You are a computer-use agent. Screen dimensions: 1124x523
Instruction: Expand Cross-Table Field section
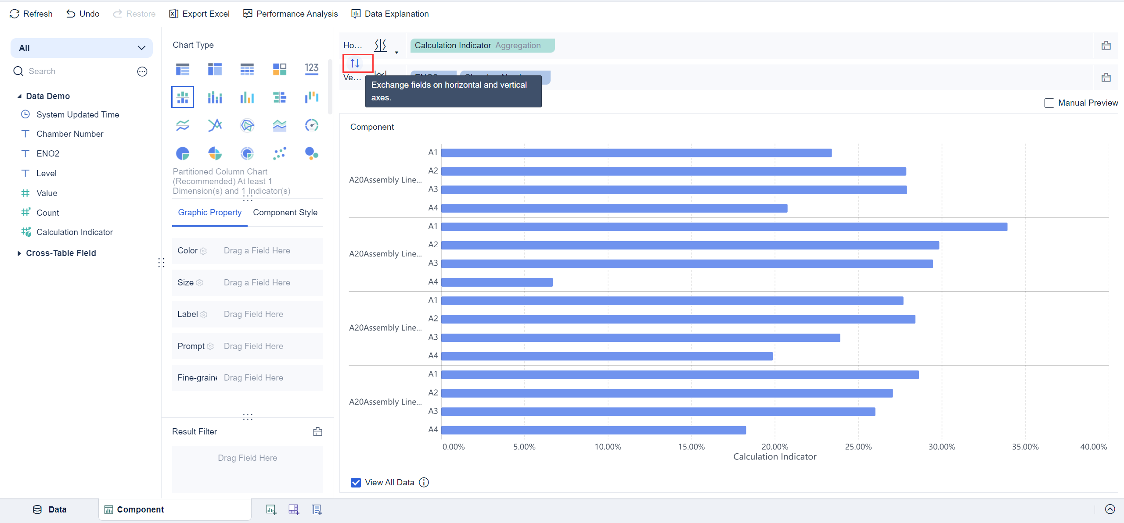[x=19, y=253]
